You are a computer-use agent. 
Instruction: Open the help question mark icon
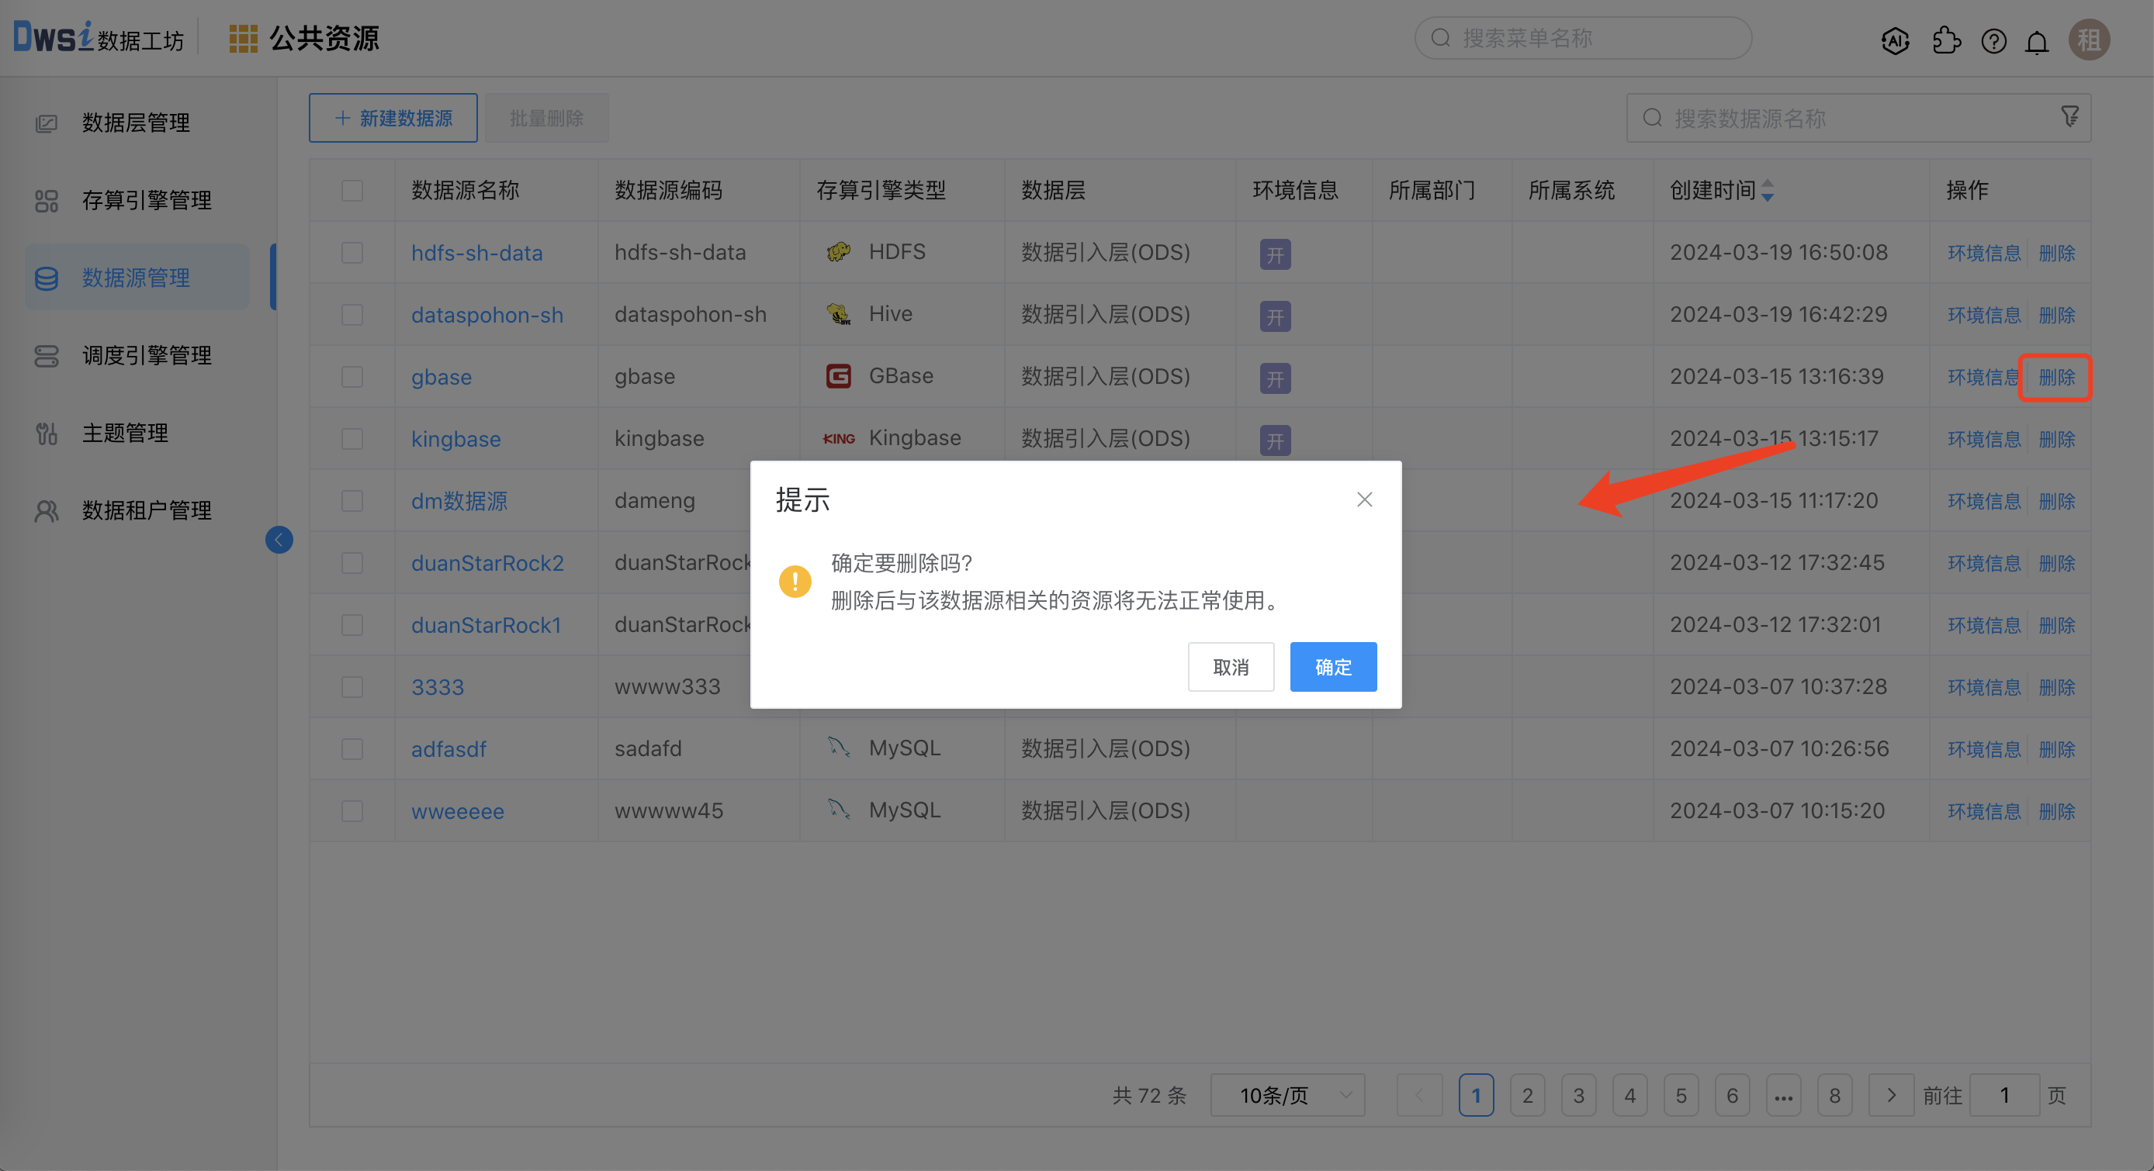click(x=1993, y=40)
